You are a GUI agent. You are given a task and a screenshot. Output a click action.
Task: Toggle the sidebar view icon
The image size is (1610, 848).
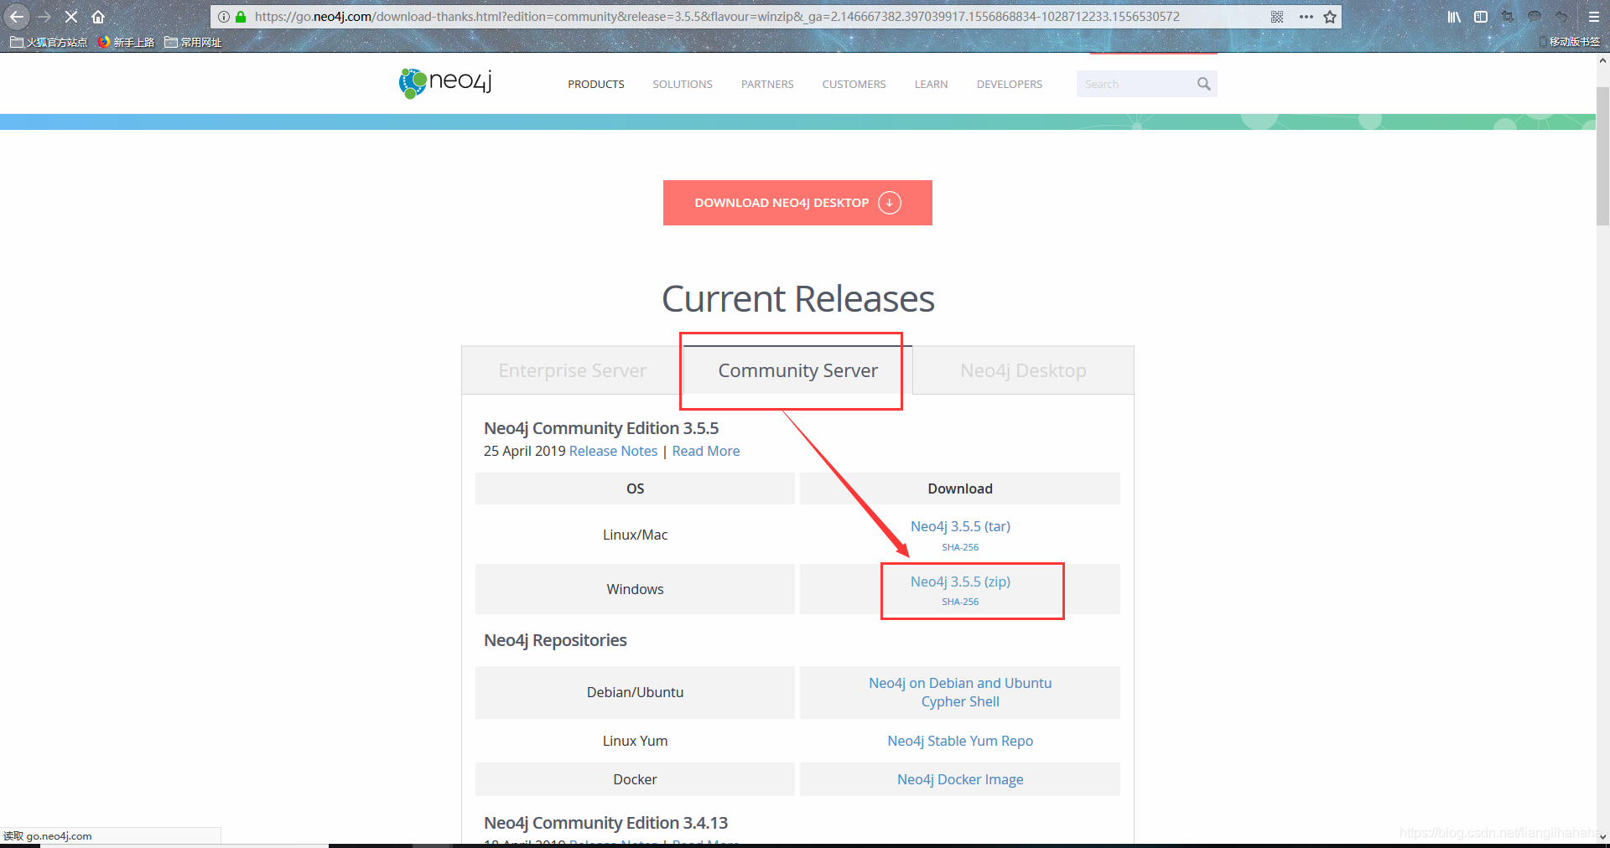pos(1481,16)
